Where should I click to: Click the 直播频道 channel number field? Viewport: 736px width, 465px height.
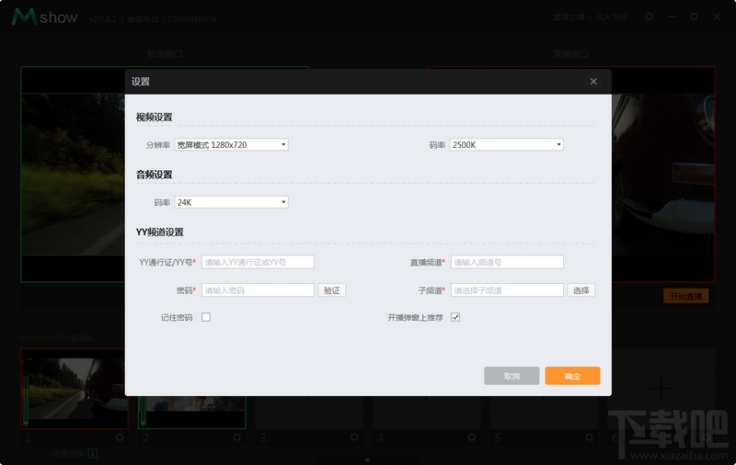tap(507, 262)
